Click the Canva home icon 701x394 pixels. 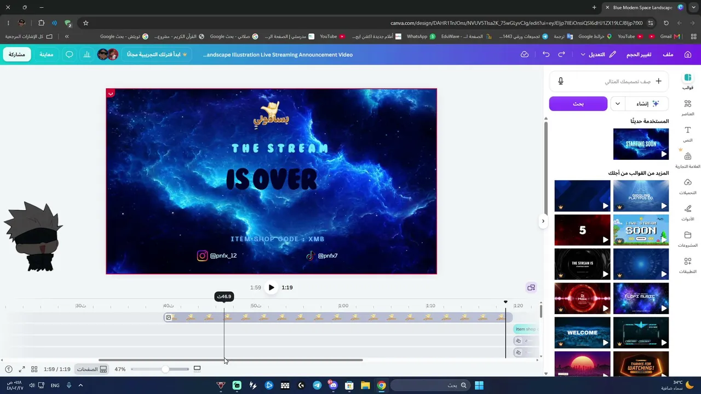click(x=688, y=55)
